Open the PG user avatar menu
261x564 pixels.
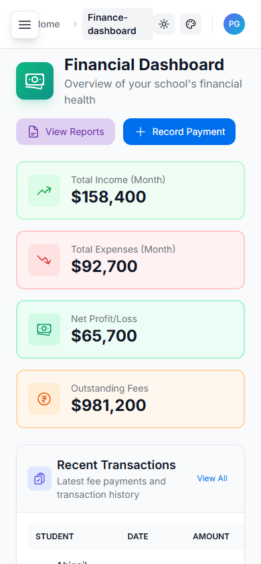point(234,24)
